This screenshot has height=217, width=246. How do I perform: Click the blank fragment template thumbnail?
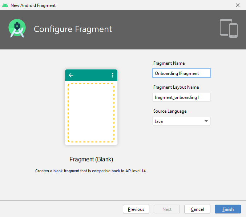(x=91, y=107)
